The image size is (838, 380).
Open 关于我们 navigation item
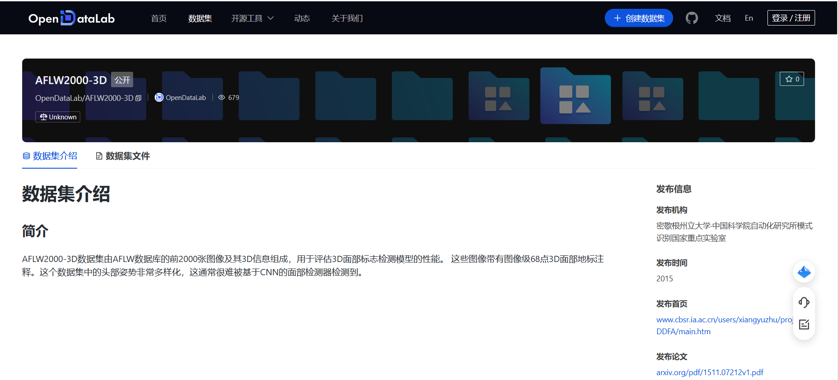click(347, 18)
